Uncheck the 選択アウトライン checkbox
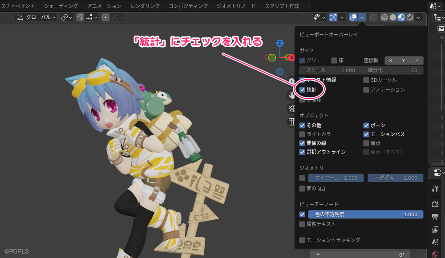The height and width of the screenshot is (258, 445). pyautogui.click(x=302, y=152)
